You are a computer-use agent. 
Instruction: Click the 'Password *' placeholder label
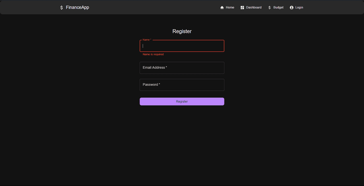coord(151,85)
